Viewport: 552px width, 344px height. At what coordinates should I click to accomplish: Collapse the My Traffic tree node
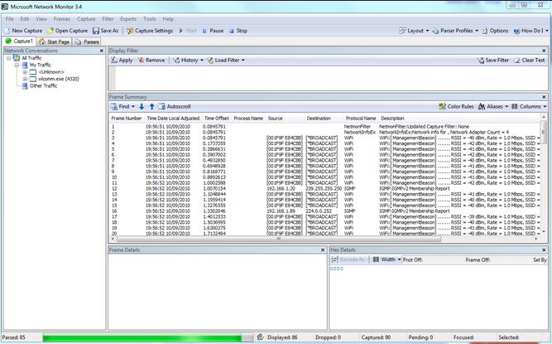tap(17, 65)
